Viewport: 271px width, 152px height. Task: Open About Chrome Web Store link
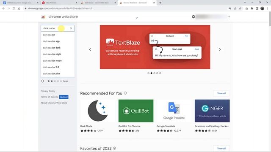click(x=54, y=103)
